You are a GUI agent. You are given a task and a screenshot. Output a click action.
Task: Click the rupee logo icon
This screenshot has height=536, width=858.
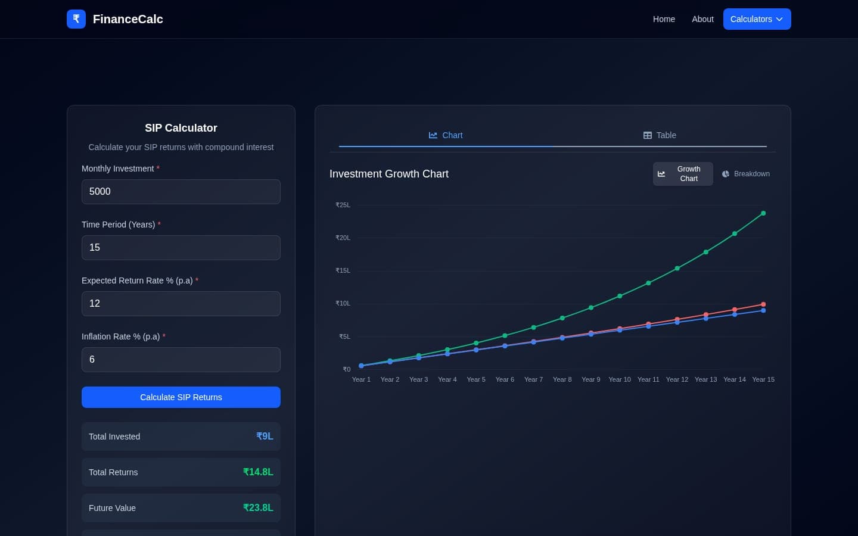(76, 19)
